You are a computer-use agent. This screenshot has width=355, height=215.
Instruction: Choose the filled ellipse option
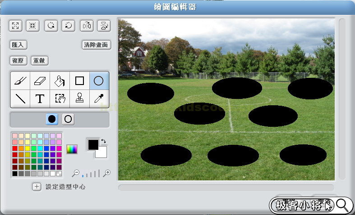tap(52, 119)
